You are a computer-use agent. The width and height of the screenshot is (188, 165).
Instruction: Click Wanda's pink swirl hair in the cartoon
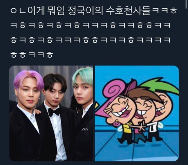114,90
